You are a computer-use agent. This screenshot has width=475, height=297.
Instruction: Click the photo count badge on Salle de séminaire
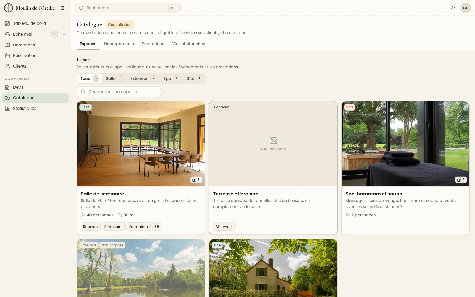(x=196, y=180)
